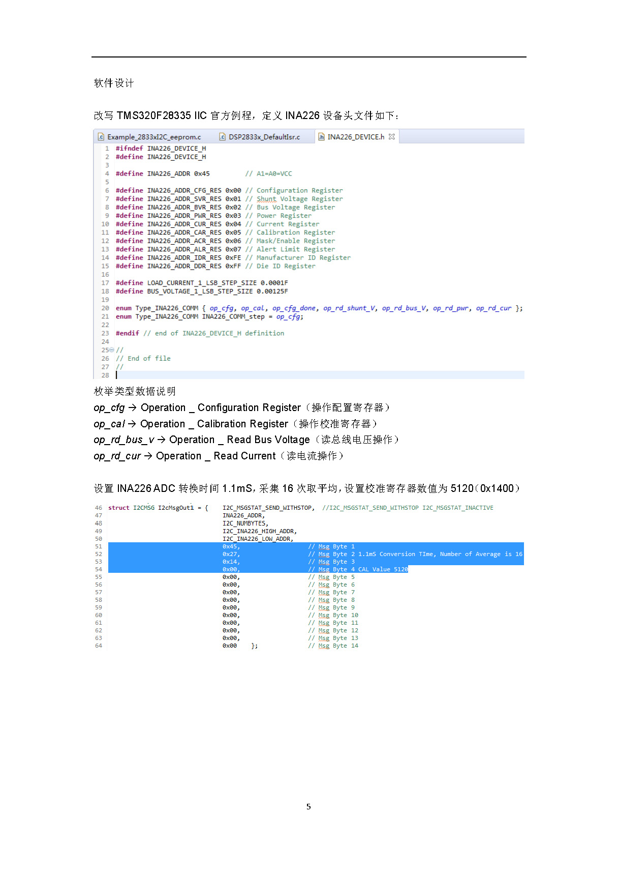Click the "#endif" line 23
Image resolution: width=618 pixels, height=875 pixels.
[200, 333]
